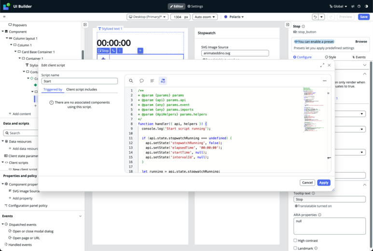Click the info icon beside Landmark

(x=316, y=248)
